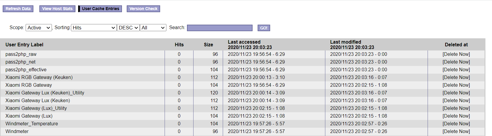Switch to User Cache Entries tab
492x136 pixels.
coord(100,9)
